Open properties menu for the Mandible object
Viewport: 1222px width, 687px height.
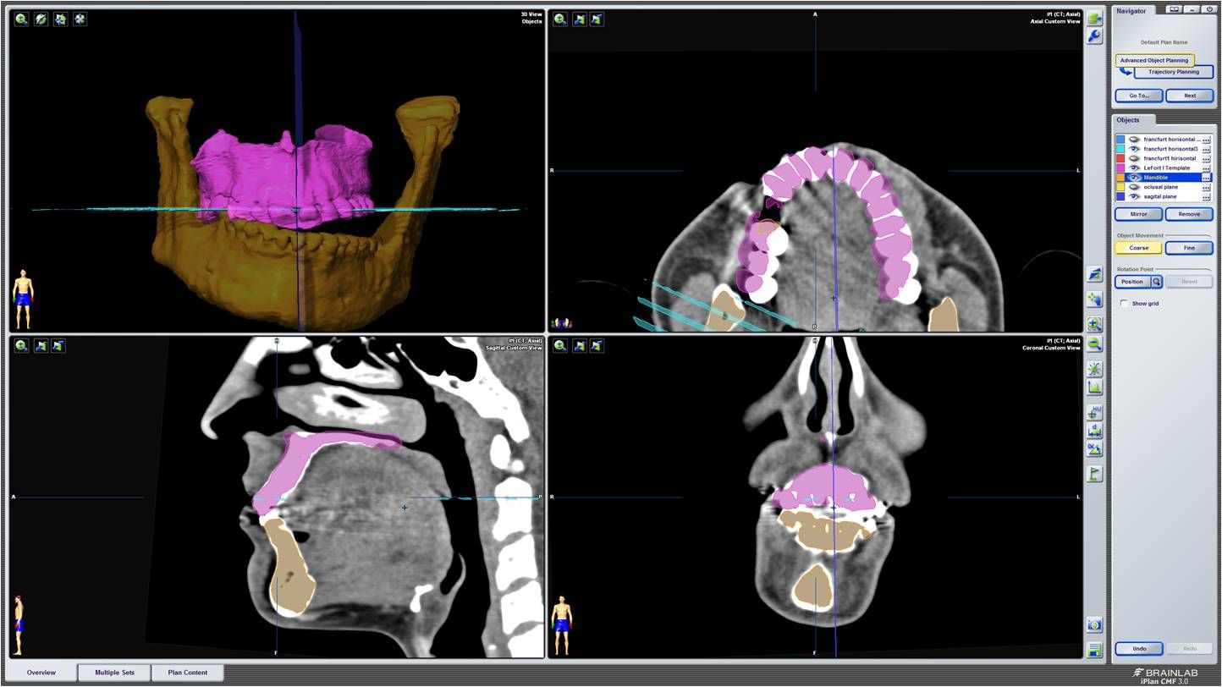[x=1206, y=178]
